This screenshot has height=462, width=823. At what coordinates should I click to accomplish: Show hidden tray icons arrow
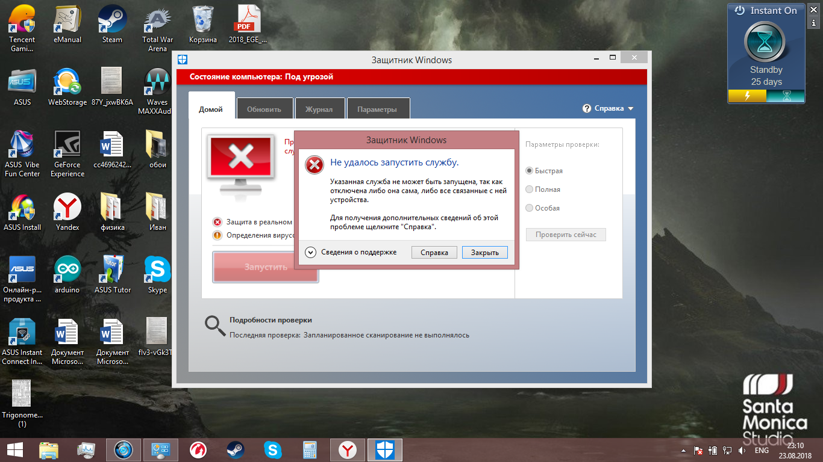[683, 451]
